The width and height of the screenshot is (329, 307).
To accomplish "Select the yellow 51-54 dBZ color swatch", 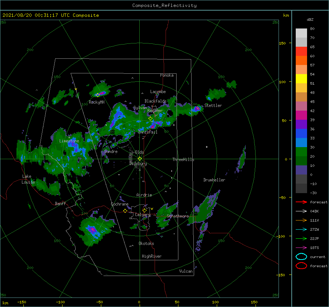I will click(x=301, y=79).
